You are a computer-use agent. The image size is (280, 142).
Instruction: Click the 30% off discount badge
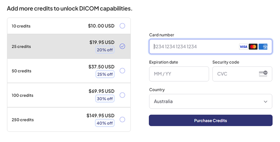click(105, 99)
